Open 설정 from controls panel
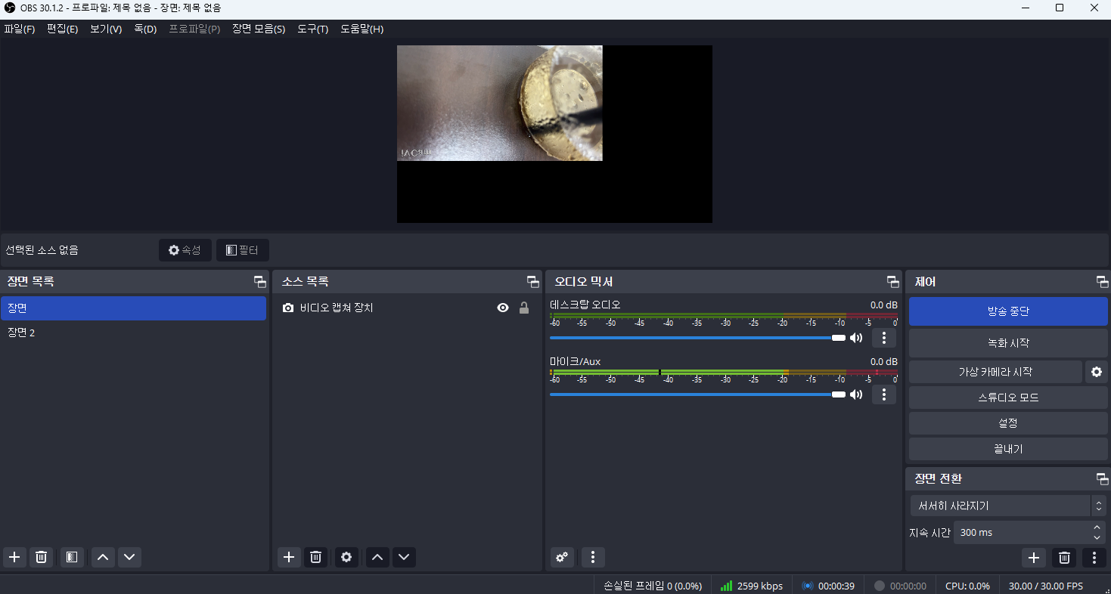Image resolution: width=1111 pixels, height=594 pixels. click(x=1008, y=423)
